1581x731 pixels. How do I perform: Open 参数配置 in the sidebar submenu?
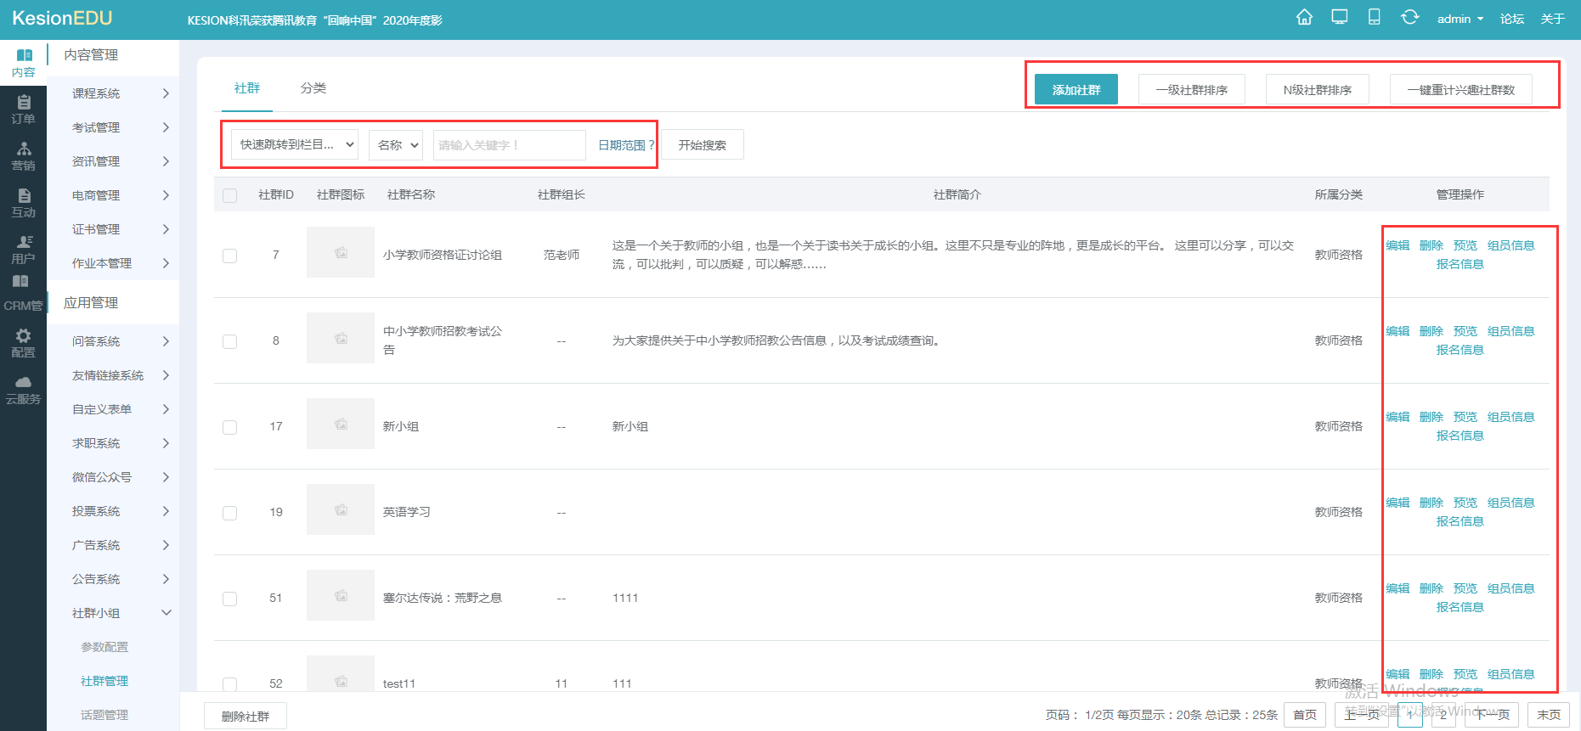point(104,647)
